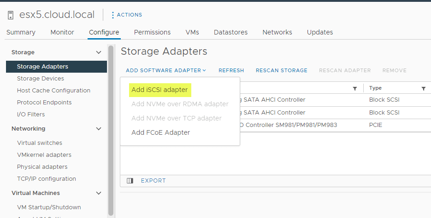Image resolution: width=431 pixels, height=218 pixels.
Task: Go to the Permissions tab
Action: (152, 32)
